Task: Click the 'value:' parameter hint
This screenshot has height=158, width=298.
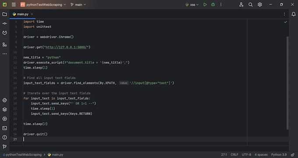Action: pyautogui.click(x=124, y=83)
